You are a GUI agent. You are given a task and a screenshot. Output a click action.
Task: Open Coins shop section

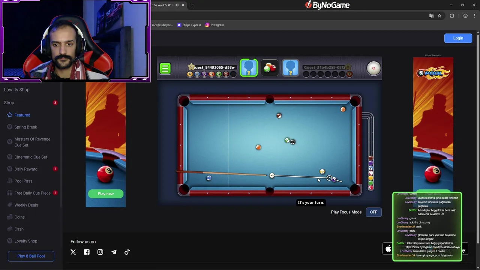[19, 217]
